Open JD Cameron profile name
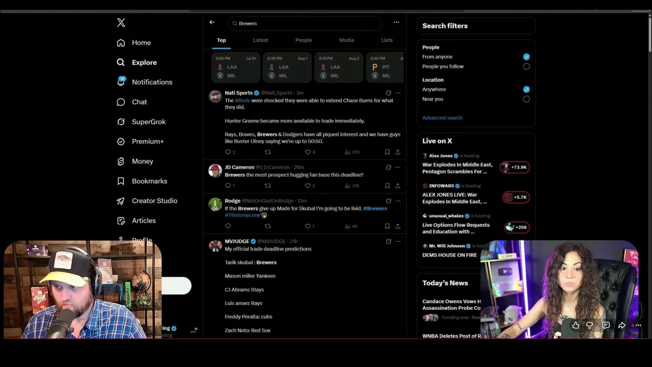652x367 pixels. tap(239, 167)
